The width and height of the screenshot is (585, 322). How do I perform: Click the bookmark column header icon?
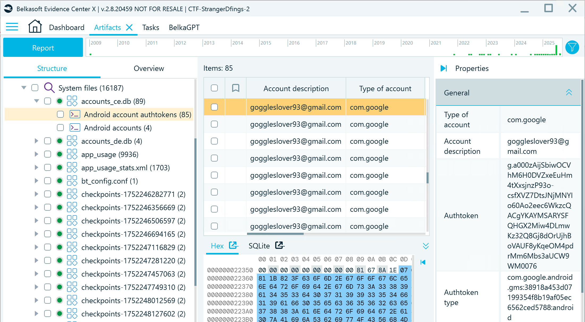[236, 88]
